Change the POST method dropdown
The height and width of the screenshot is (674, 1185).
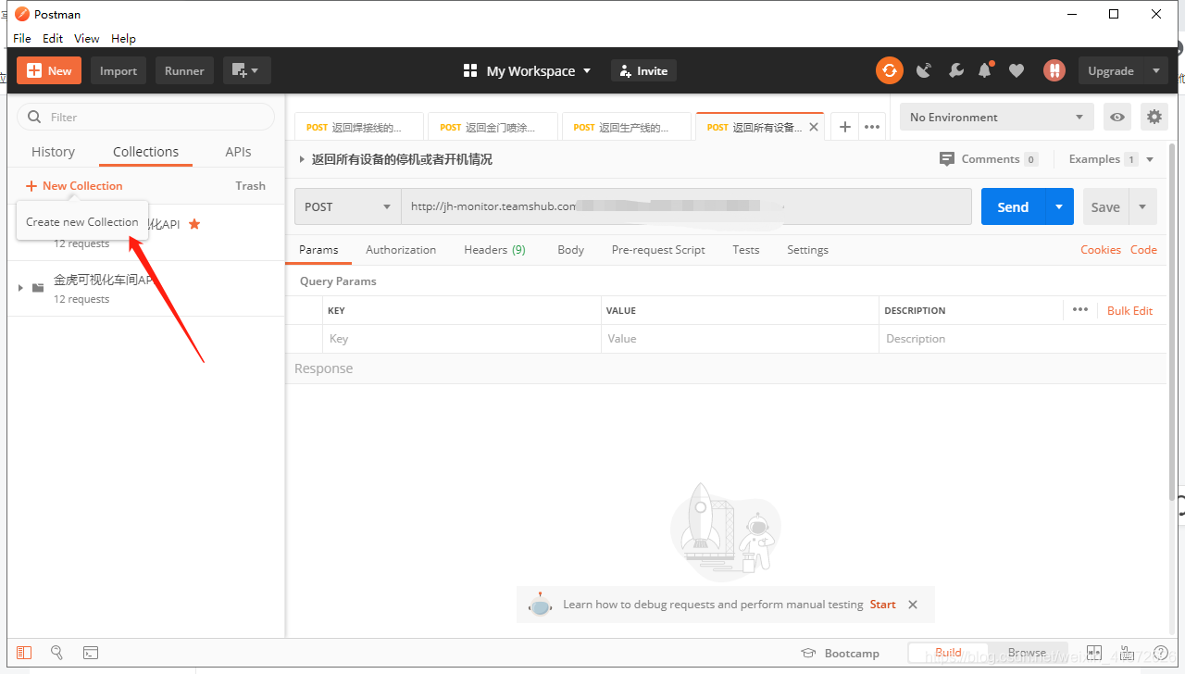point(347,206)
